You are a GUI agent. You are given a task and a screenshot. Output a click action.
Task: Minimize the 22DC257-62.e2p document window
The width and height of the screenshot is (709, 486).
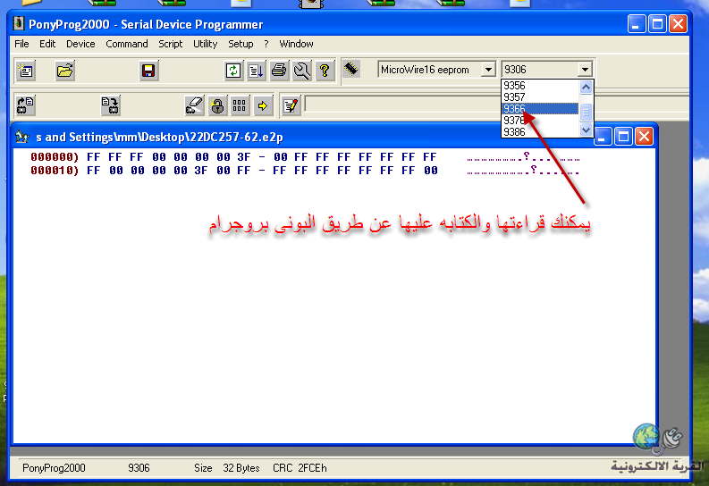(x=602, y=137)
